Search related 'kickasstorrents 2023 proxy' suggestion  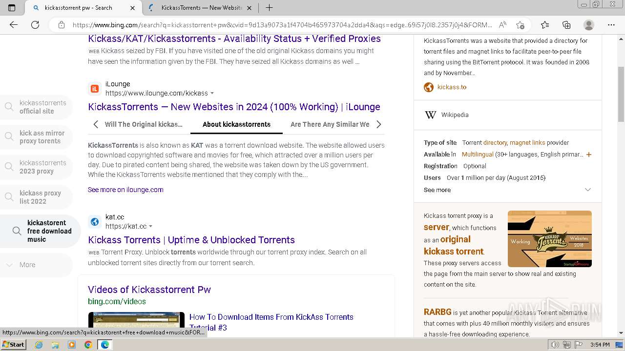tap(36, 167)
